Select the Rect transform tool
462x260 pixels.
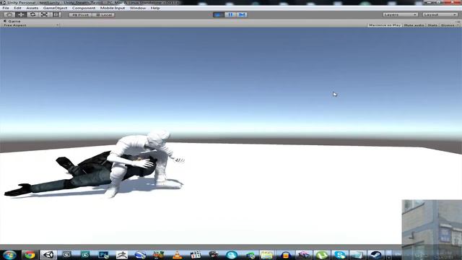[56, 14]
